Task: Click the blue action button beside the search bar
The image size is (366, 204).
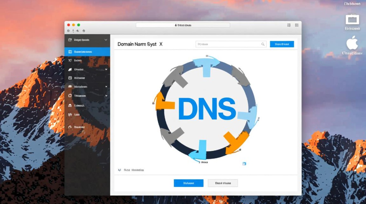Action: (282, 44)
